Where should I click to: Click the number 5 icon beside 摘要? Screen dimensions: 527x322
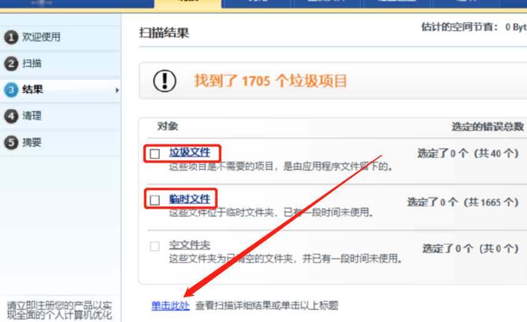coord(11,143)
